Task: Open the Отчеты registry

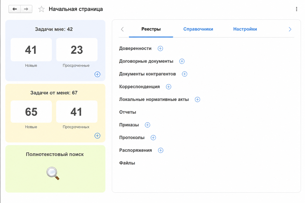Action: pyautogui.click(x=128, y=112)
